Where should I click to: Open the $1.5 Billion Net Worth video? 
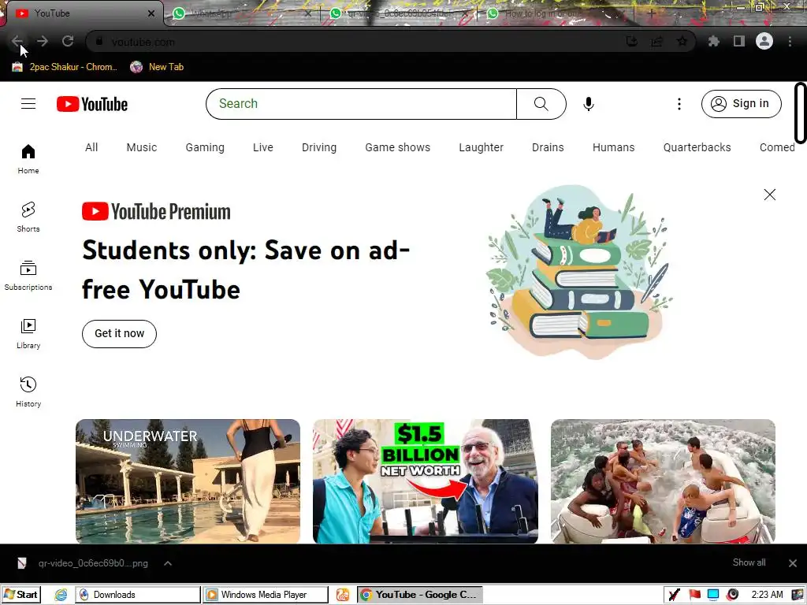(x=425, y=481)
